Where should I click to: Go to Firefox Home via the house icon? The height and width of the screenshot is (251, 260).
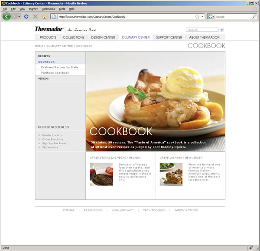(x=44, y=16)
